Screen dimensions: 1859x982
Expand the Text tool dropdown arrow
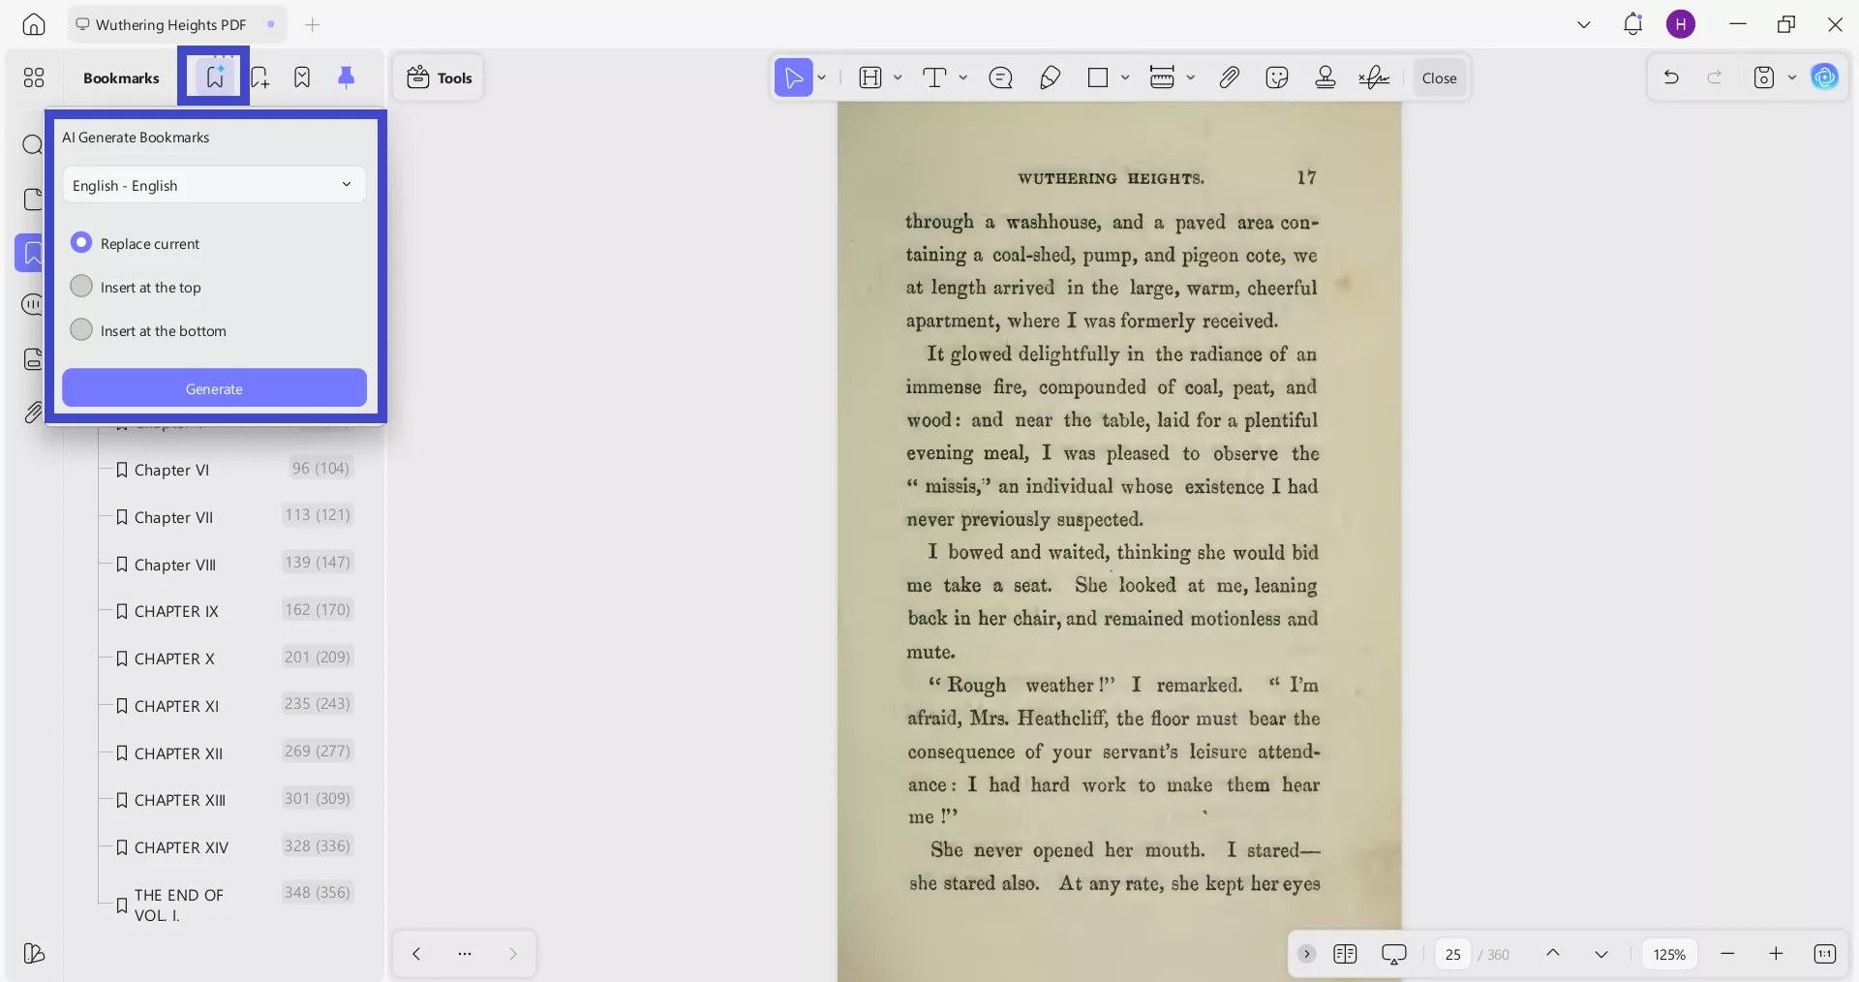[x=962, y=77]
